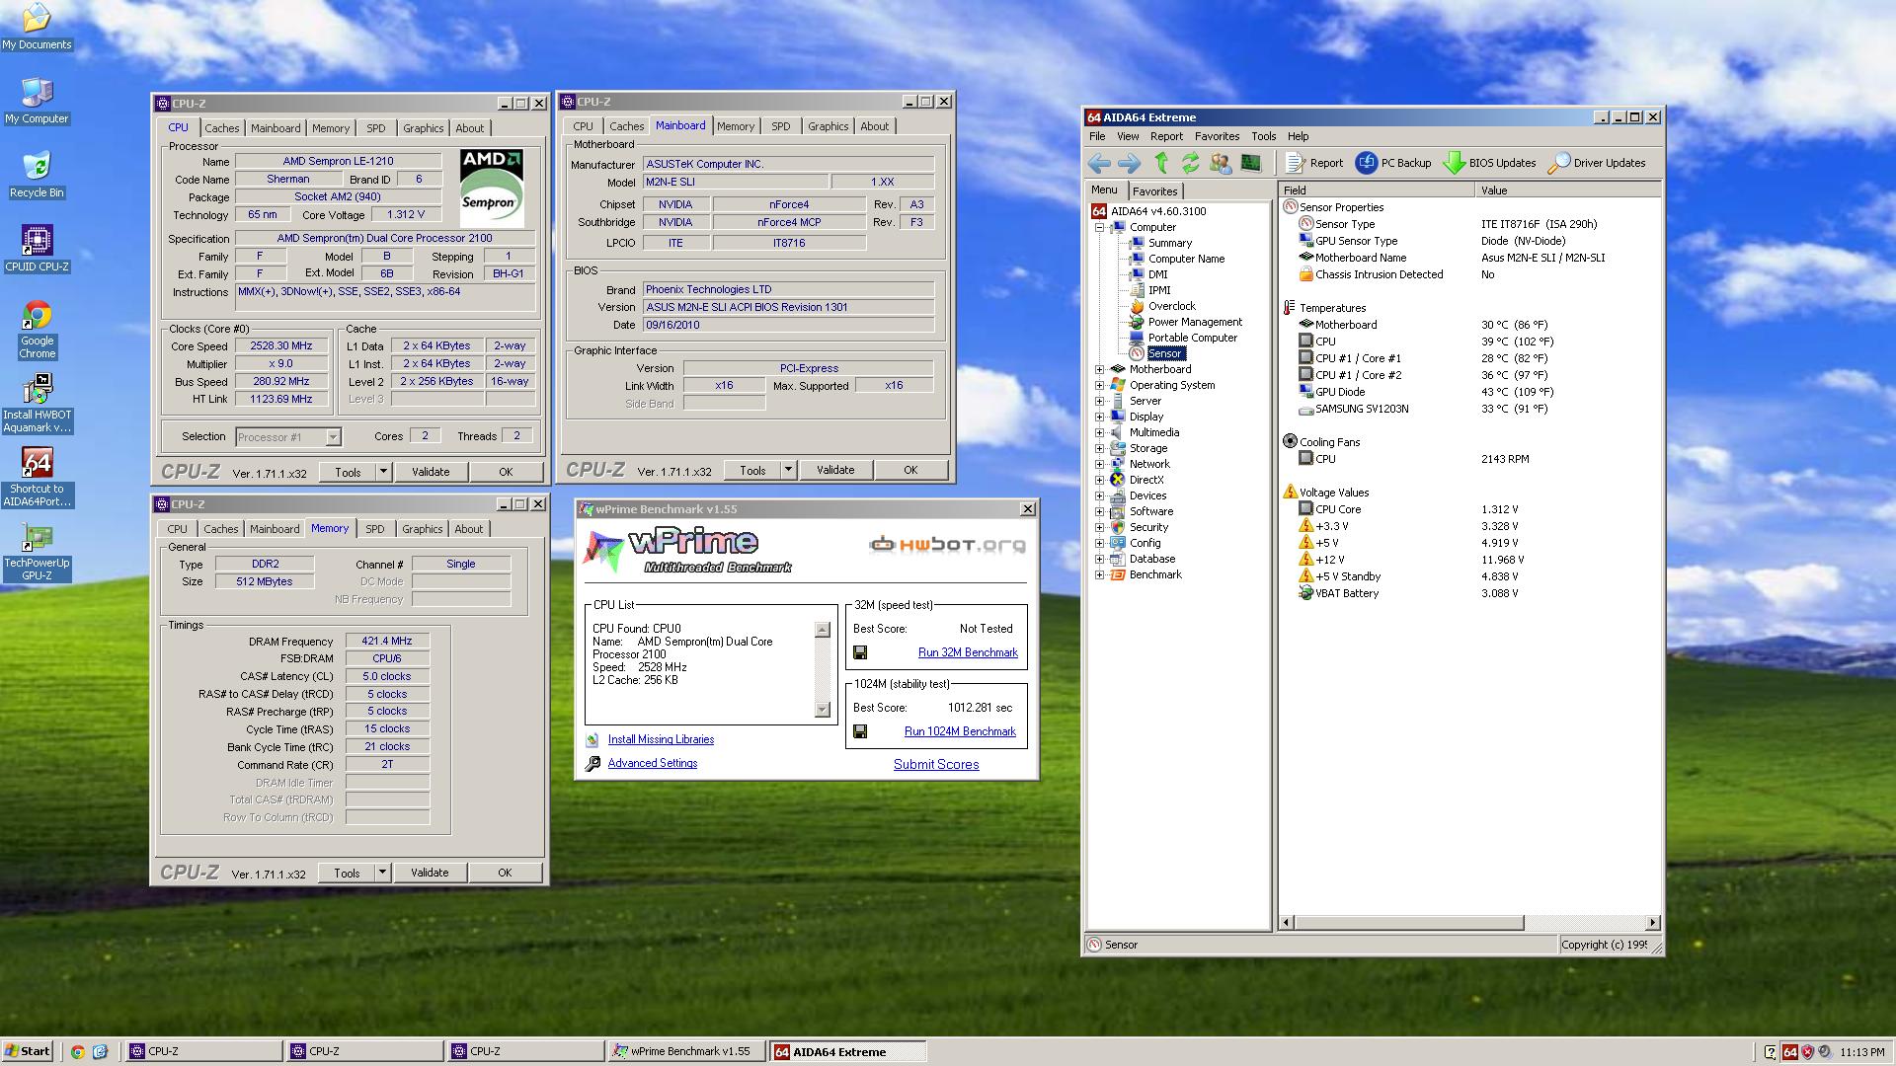Click Install Missing Libraries link

point(661,739)
